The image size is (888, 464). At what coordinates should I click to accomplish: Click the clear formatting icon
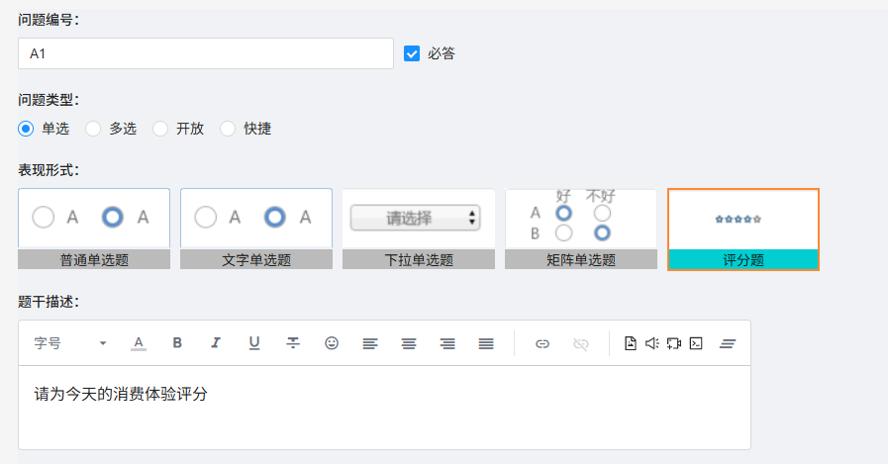(728, 343)
